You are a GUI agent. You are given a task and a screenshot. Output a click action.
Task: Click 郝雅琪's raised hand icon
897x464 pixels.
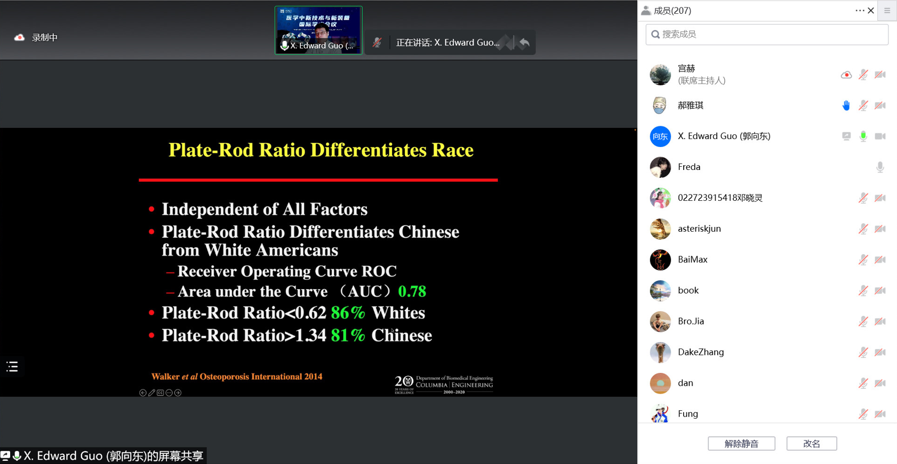click(x=846, y=105)
